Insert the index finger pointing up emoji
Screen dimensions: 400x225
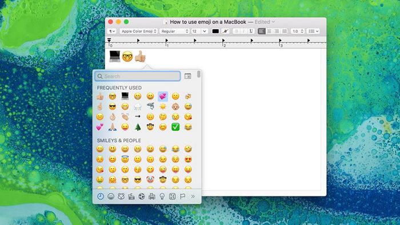tap(100, 106)
